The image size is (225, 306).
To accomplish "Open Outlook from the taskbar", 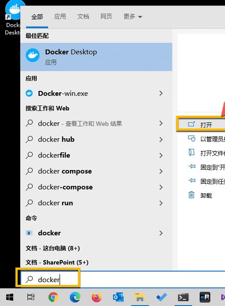I will (x=118, y=297).
